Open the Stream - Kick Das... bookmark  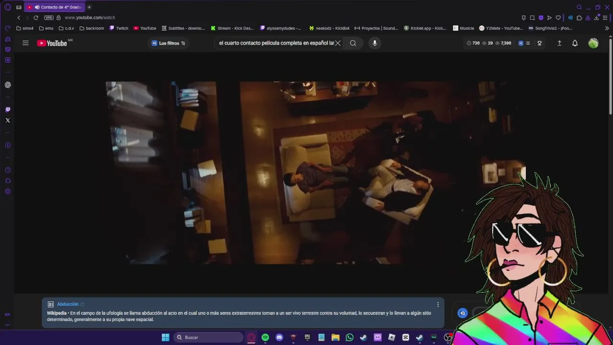coord(232,28)
